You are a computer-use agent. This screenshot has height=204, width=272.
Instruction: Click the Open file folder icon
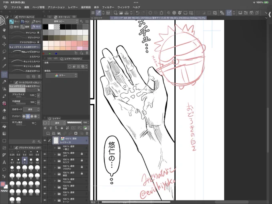pos(121,13)
